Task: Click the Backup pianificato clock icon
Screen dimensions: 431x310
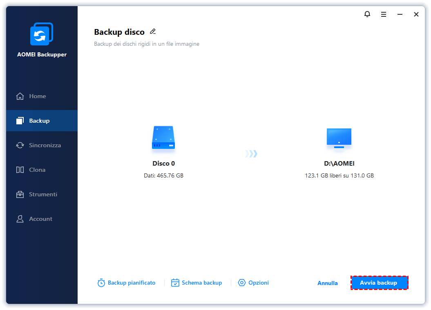Action: tap(101, 283)
